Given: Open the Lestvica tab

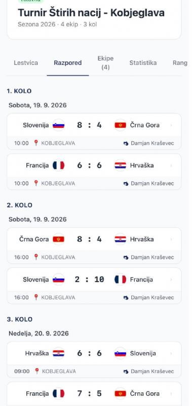Looking at the screenshot, I should pyautogui.click(x=26, y=62).
